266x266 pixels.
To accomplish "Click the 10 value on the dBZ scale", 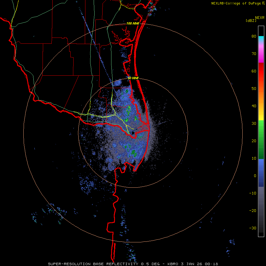I will point(254,158).
